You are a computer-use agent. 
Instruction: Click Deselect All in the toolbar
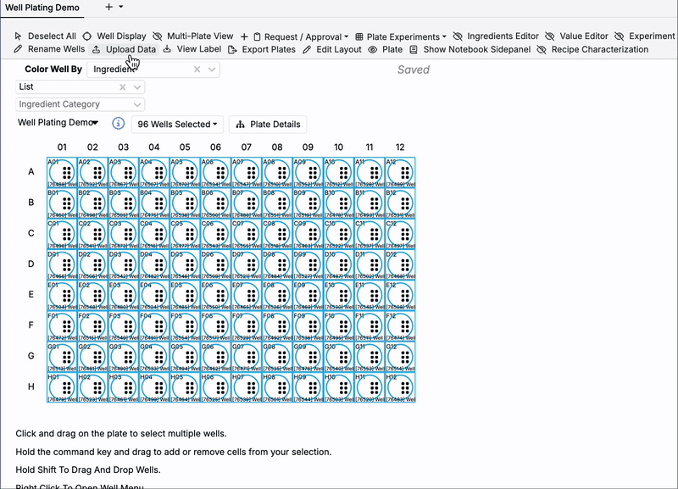pos(46,36)
